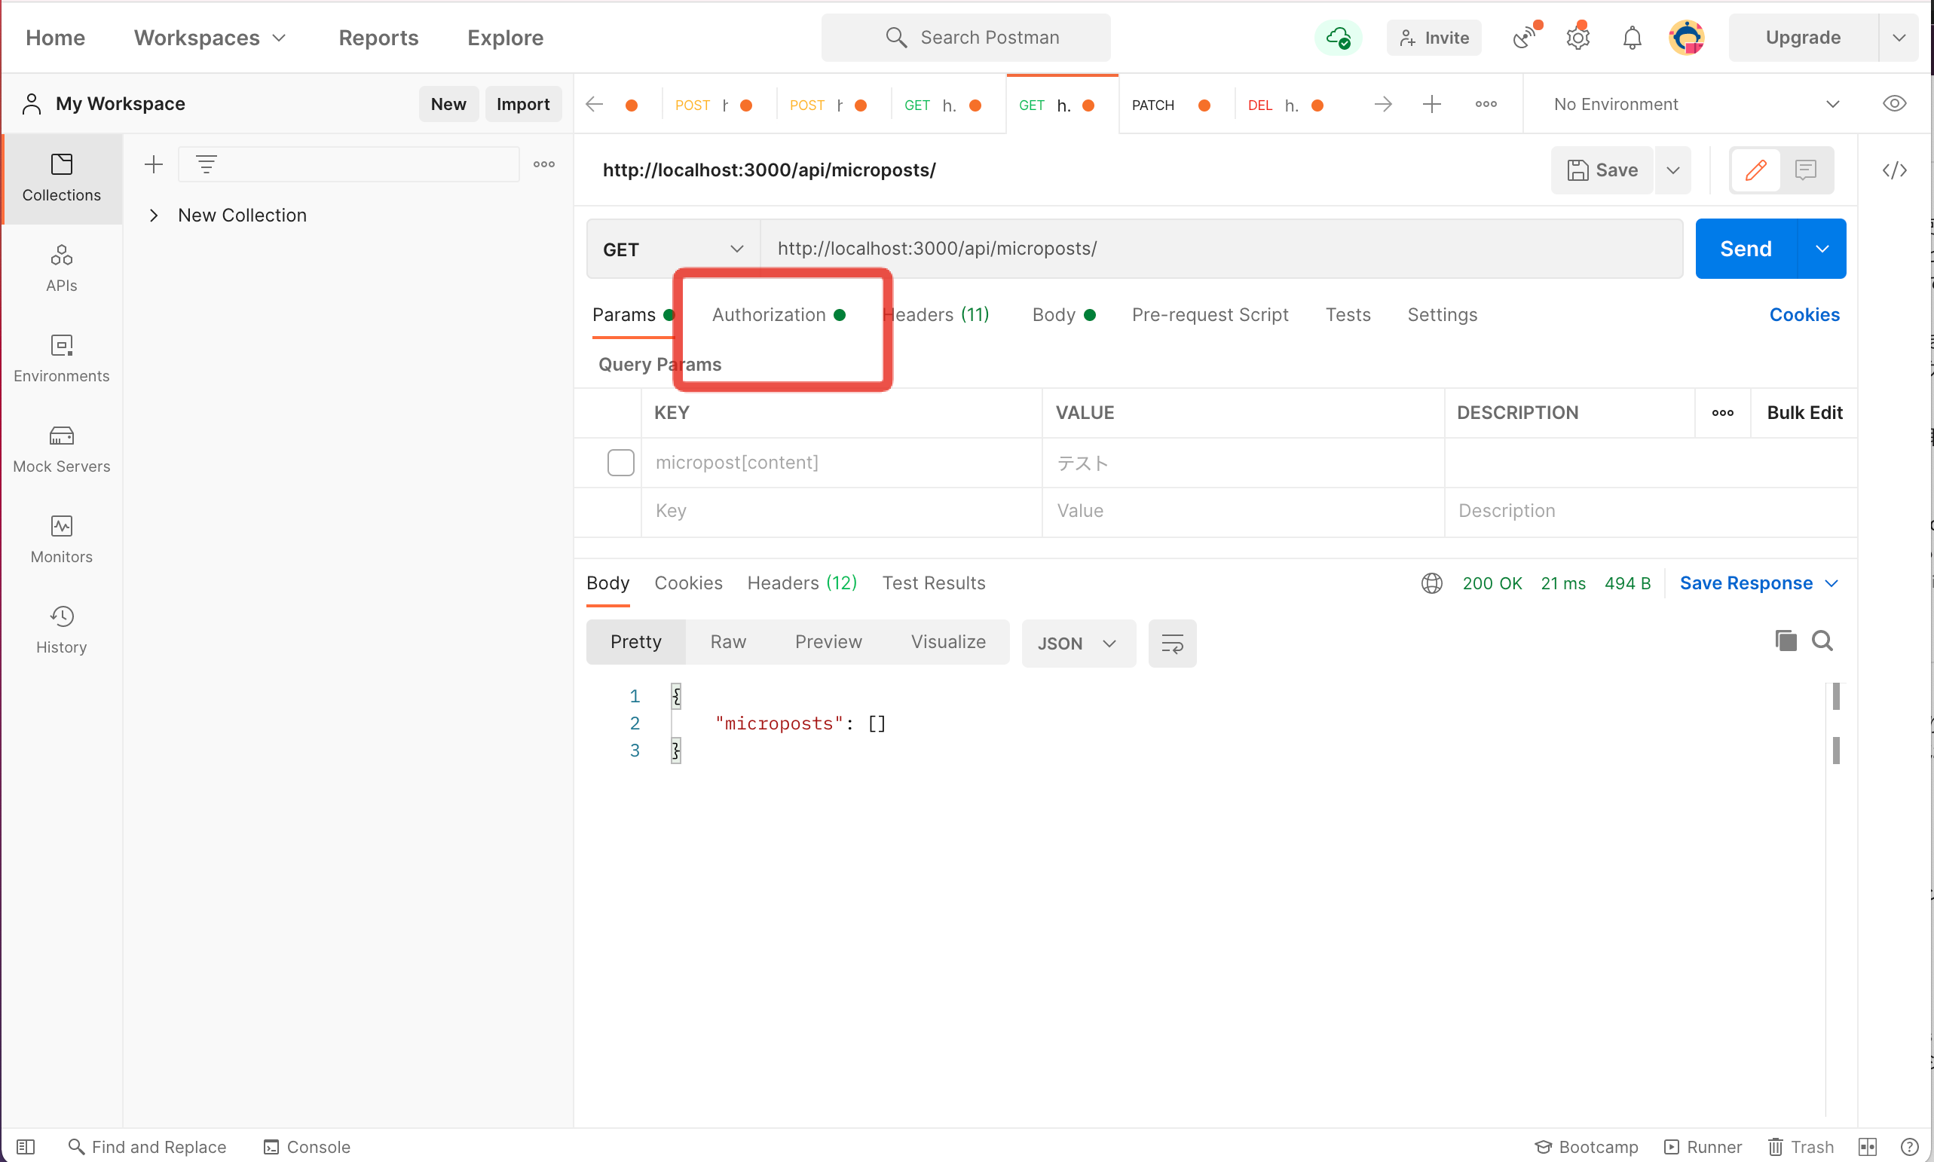This screenshot has height=1162, width=1934.
Task: Open the Collections sidebar panel
Action: point(61,179)
